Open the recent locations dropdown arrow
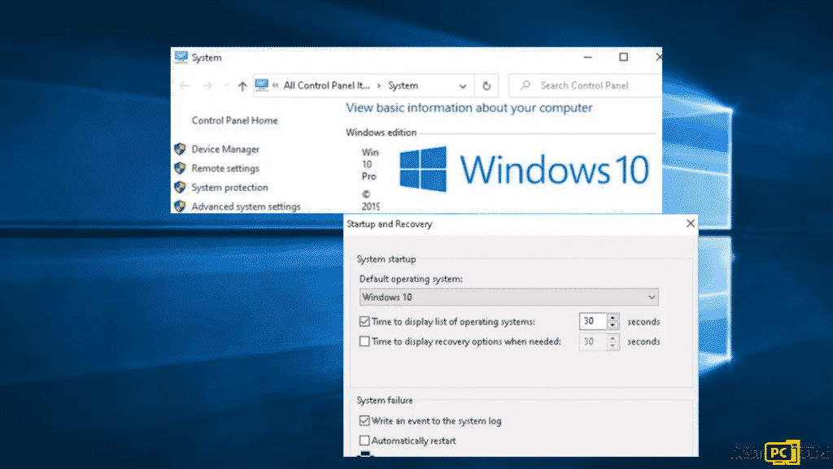Screen dimensions: 833x469 pos(226,85)
